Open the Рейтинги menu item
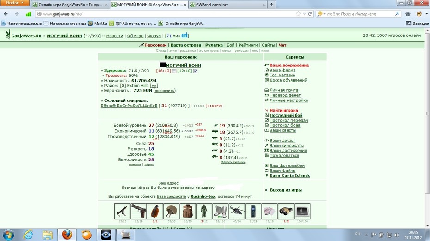 point(248,45)
